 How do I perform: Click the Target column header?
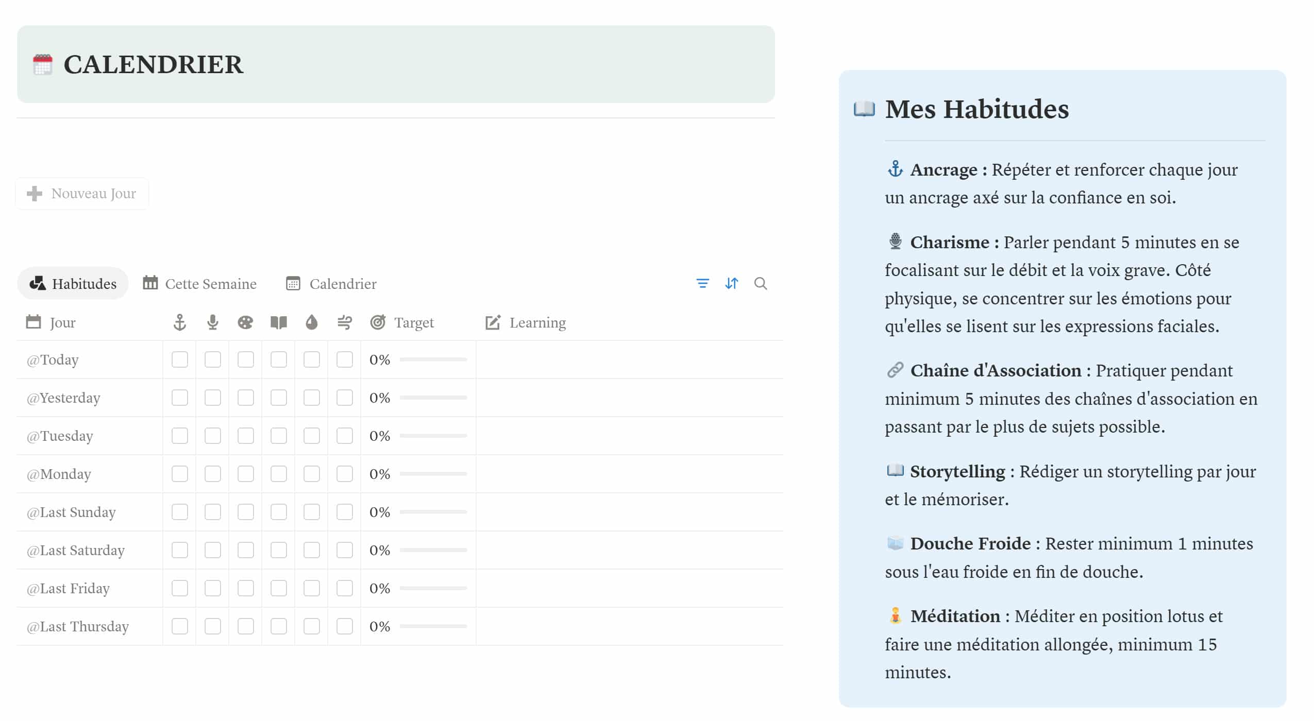[402, 323]
